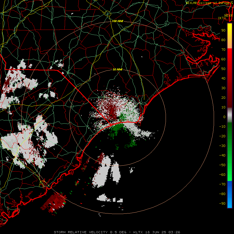Click the "KLTX" radar site identifier

pos(138,232)
